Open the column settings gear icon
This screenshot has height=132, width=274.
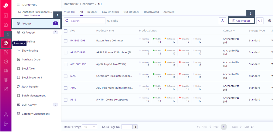pos(270,21)
